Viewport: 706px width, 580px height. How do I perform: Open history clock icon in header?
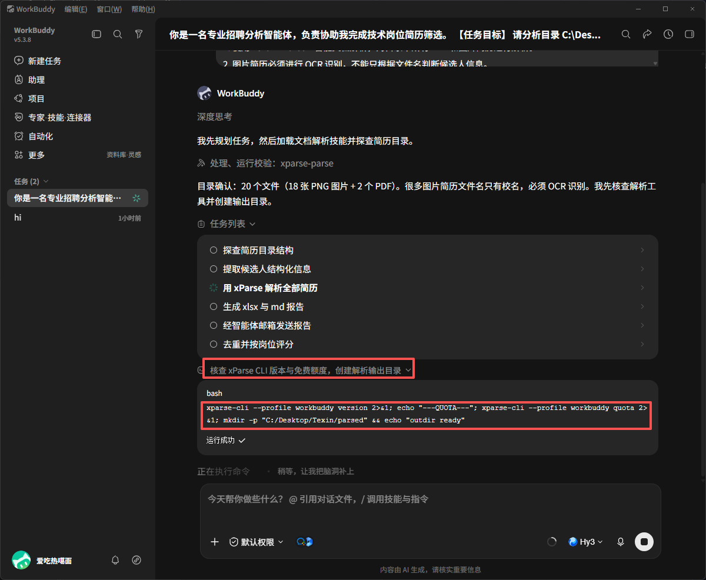(668, 34)
